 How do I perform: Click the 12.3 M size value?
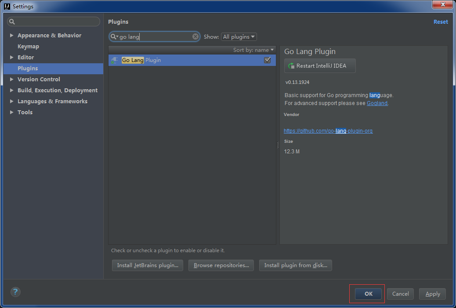(x=292, y=152)
